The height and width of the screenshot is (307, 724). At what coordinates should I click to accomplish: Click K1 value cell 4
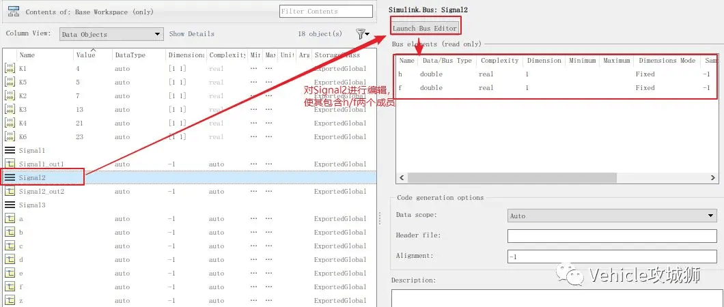[78, 69]
